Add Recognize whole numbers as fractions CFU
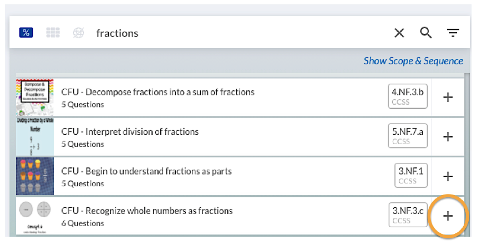The width and height of the screenshot is (477, 245). pyautogui.click(x=448, y=216)
